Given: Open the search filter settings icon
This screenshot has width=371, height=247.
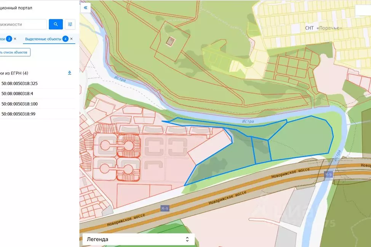Looking at the screenshot, I should tap(70, 24).
